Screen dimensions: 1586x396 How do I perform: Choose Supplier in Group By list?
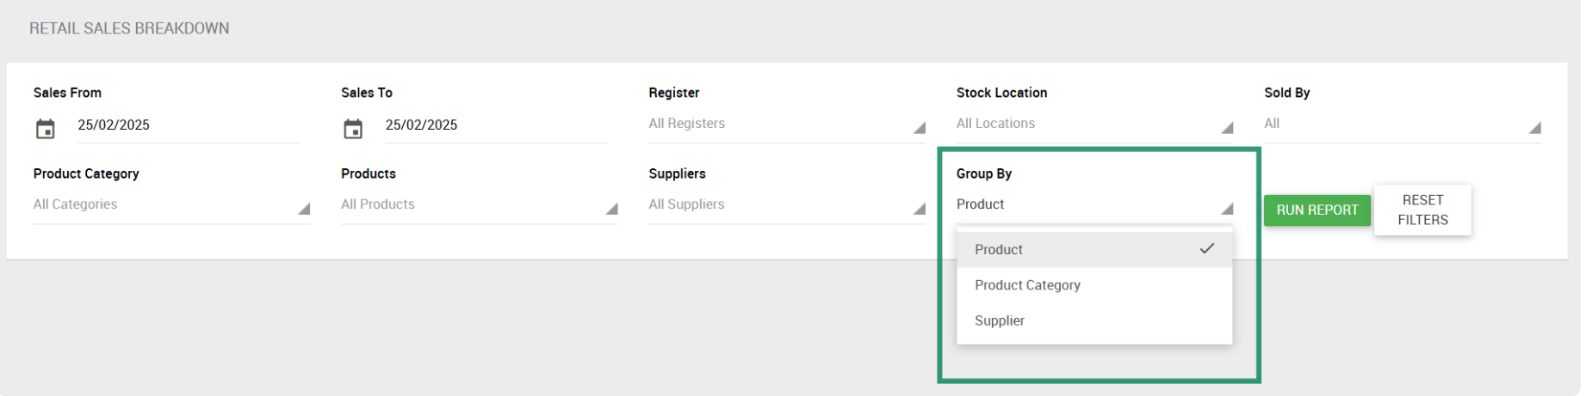coord(1094,320)
